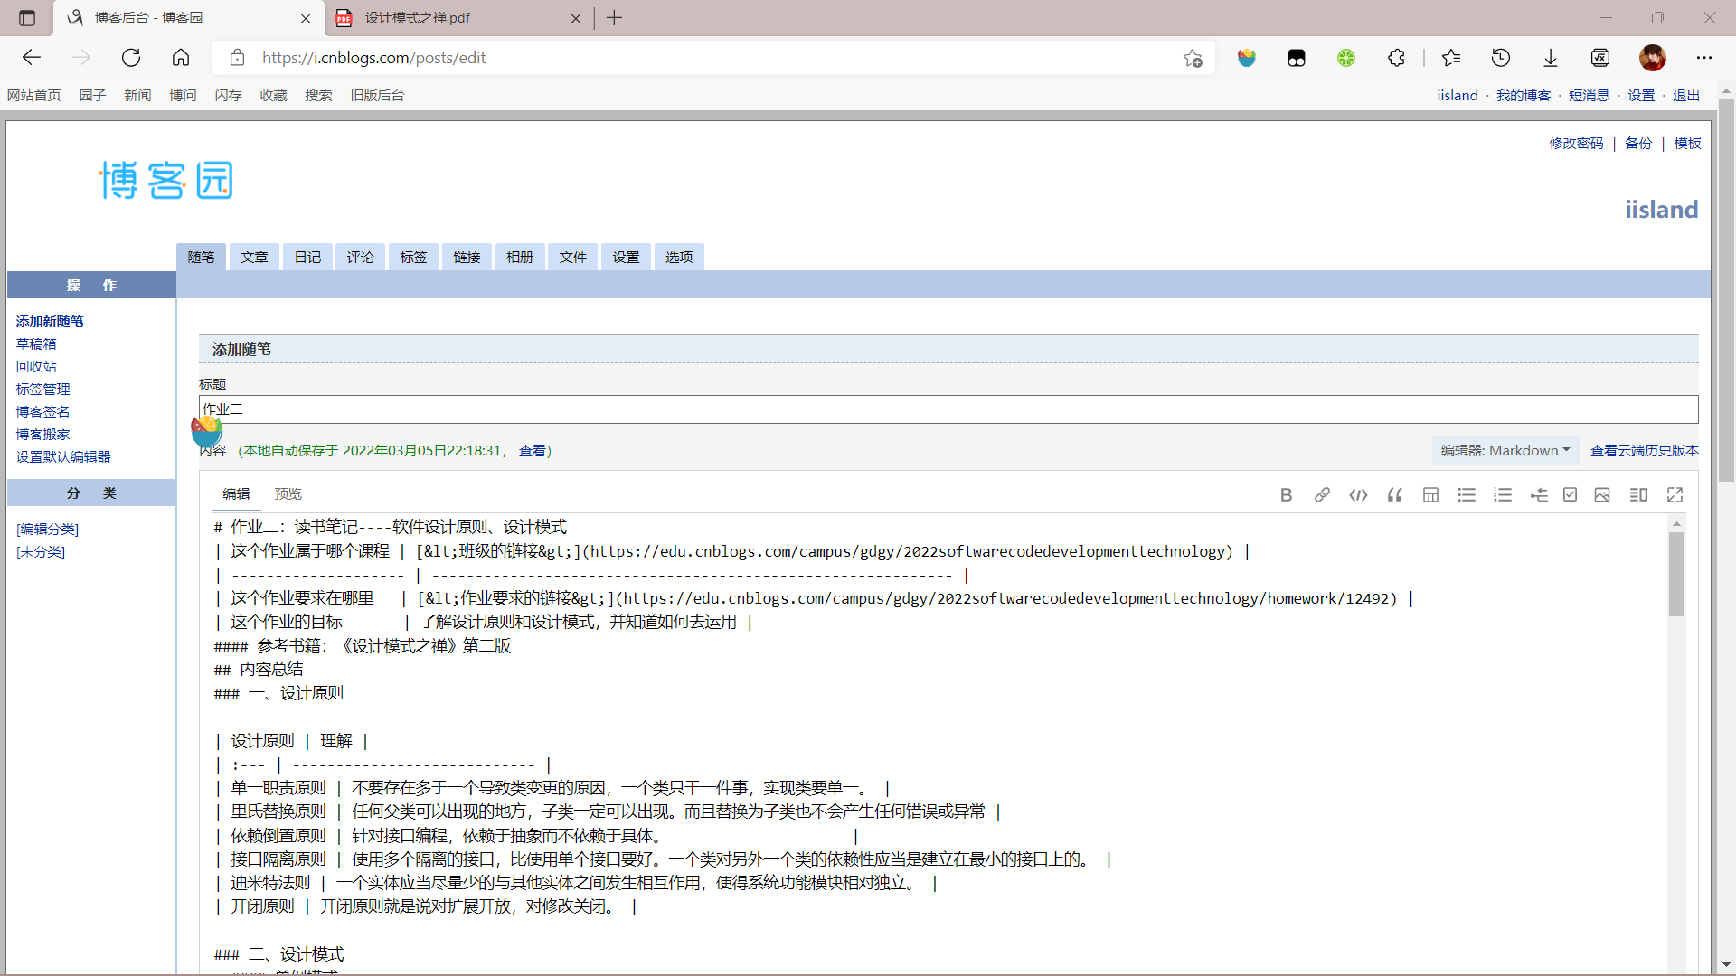Open the 草稿箱 drafts link
Image resolution: width=1736 pixels, height=976 pixels.
click(x=36, y=343)
